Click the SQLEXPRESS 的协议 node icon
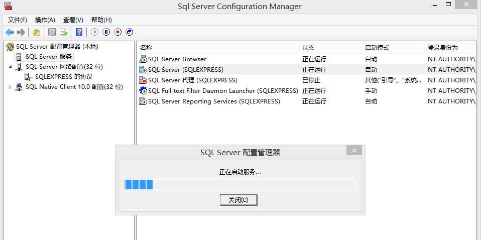This screenshot has height=240, width=481. [x=29, y=77]
